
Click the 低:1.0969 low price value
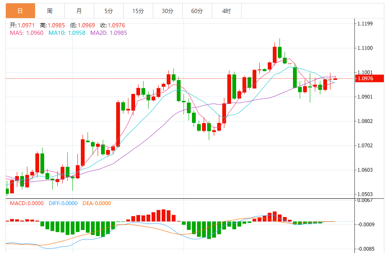(83, 25)
